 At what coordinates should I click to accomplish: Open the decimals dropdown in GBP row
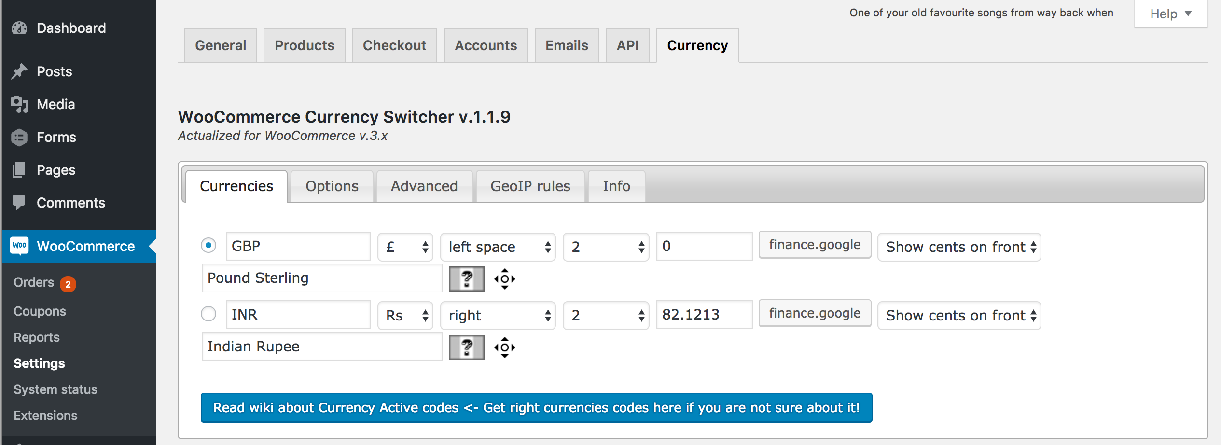click(x=606, y=247)
